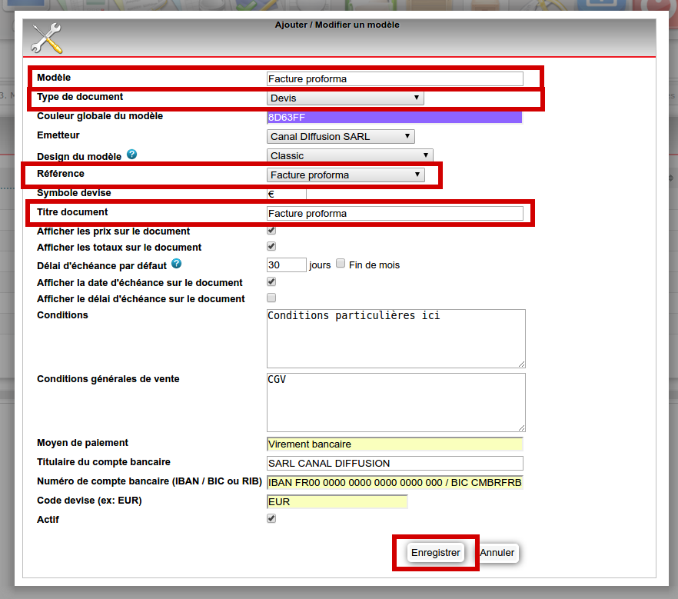The width and height of the screenshot is (678, 599).
Task: Disable Afficher les totaux sur le document
Action: pos(271,246)
